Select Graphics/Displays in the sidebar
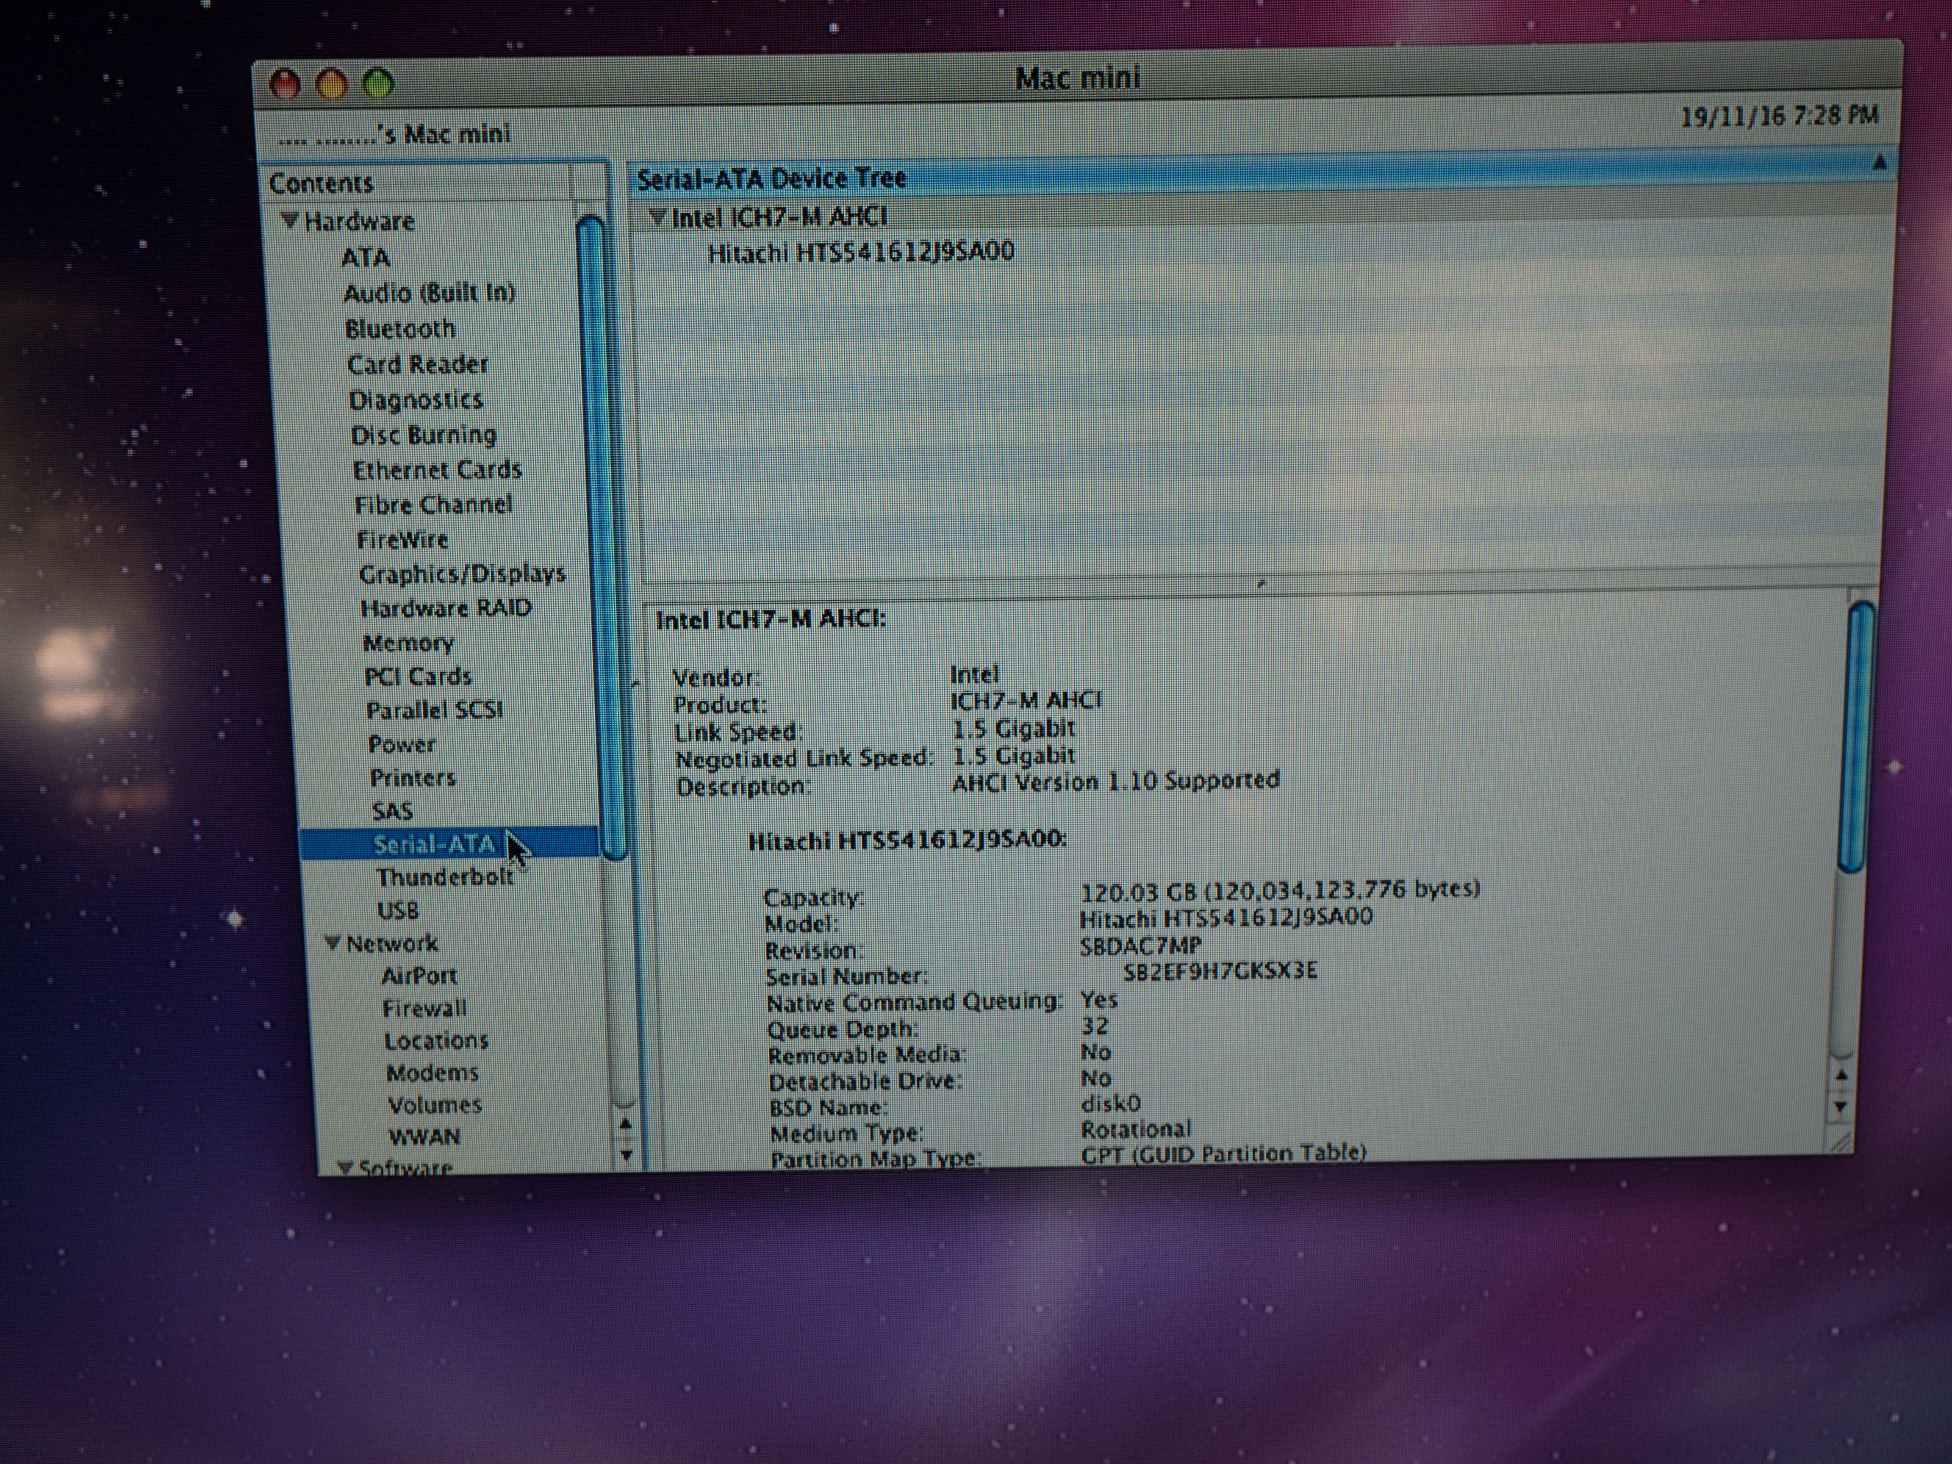 coord(462,574)
